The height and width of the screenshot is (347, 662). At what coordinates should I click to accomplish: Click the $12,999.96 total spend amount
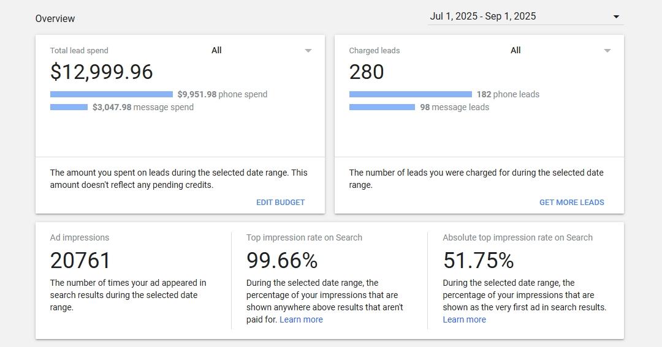(x=101, y=72)
